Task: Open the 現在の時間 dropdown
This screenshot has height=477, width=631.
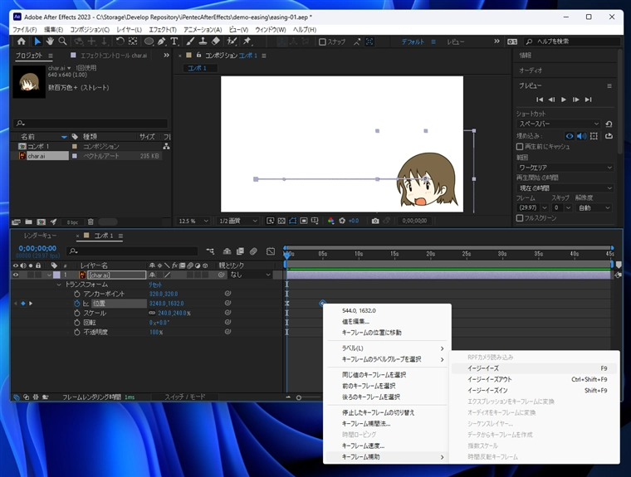Action: [x=565, y=187]
